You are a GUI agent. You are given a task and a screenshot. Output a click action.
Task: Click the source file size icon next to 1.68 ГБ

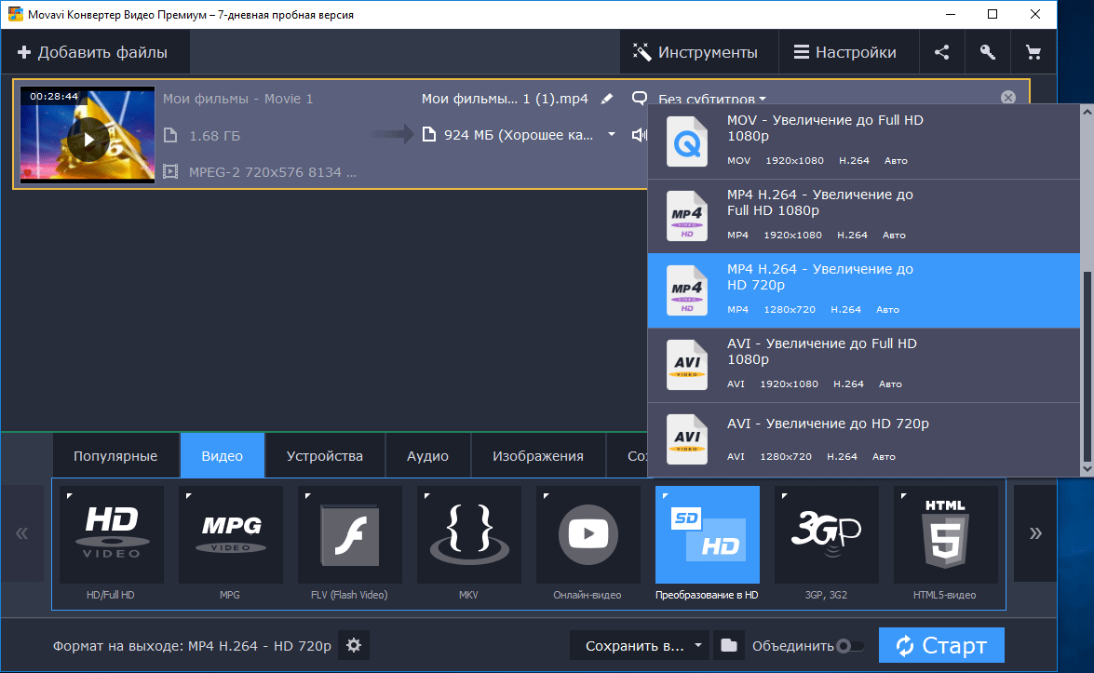tap(170, 135)
